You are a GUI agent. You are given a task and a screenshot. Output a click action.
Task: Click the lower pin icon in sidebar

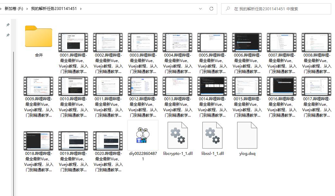click(x=8, y=35)
